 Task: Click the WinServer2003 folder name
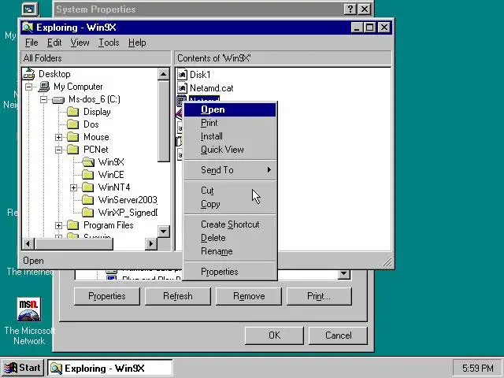[x=128, y=200]
